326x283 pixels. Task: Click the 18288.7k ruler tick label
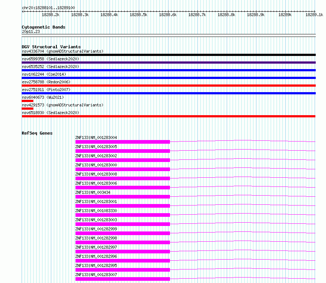click(x=197, y=15)
